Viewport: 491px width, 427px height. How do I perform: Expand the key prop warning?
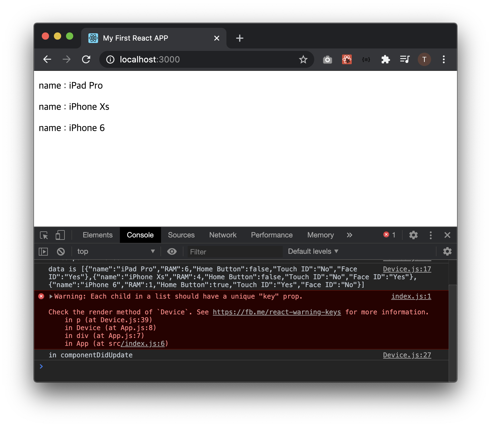pos(51,296)
